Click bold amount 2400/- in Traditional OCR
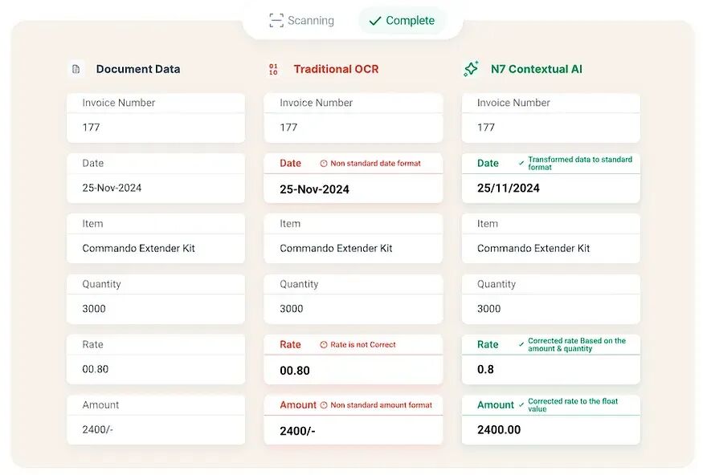The height and width of the screenshot is (475, 703). pos(297,431)
